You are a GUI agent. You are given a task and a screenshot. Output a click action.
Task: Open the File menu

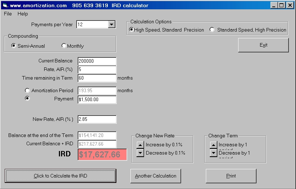pyautogui.click(x=8, y=14)
